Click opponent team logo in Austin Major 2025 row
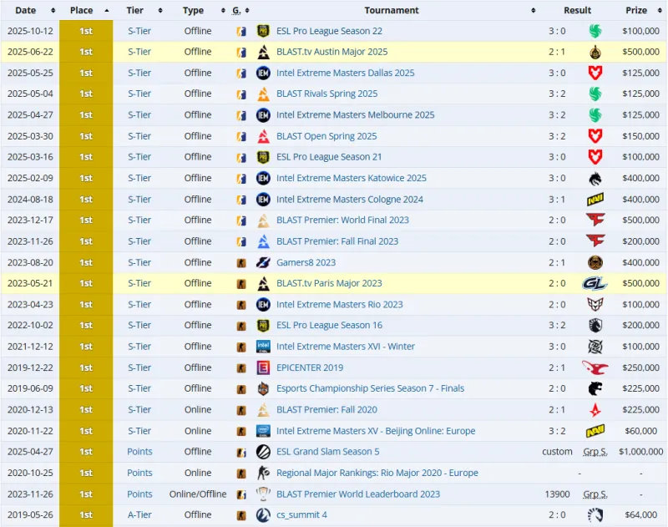This screenshot has height=527, width=668. 595,52
